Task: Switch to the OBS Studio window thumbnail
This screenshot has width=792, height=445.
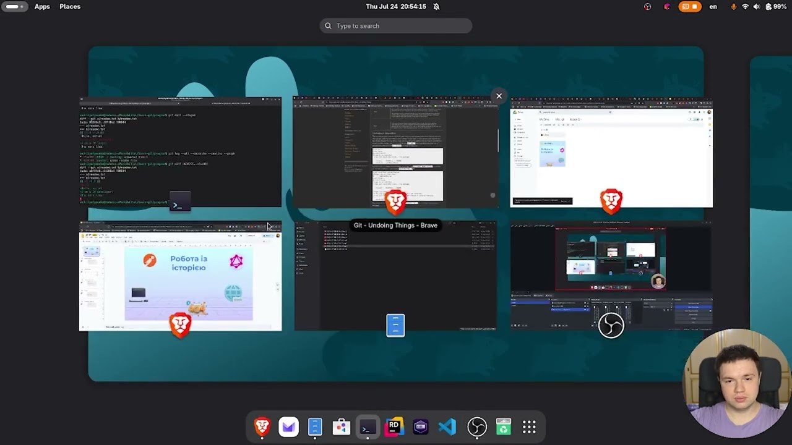Action: (611, 276)
